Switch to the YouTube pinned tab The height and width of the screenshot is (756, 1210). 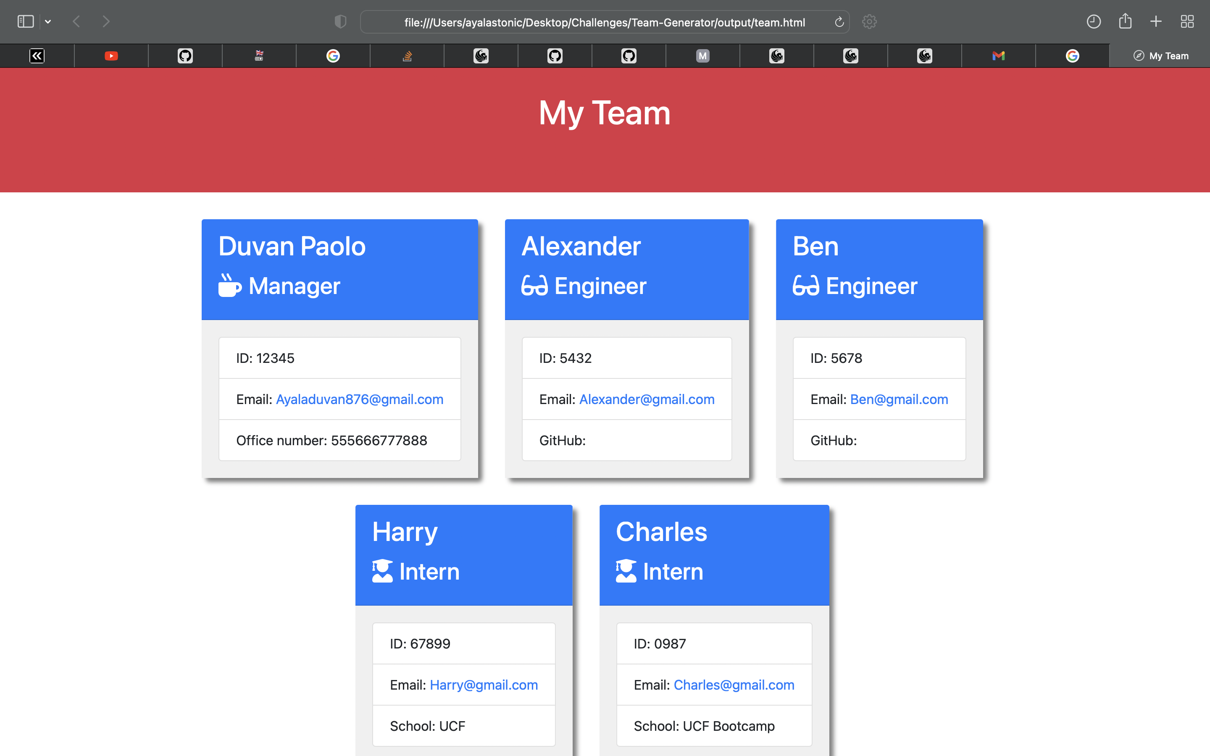(x=111, y=55)
